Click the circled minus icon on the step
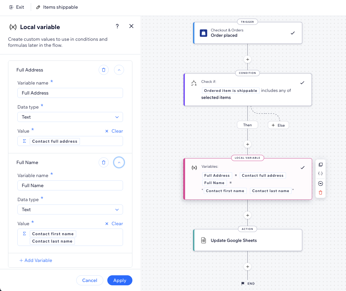This screenshot has width=346, height=291. click(x=320, y=183)
